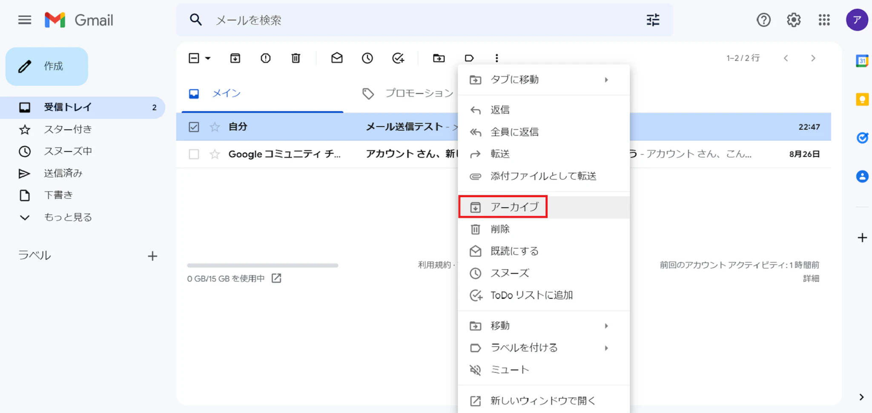Expand もっと見る in the sidebar

pyautogui.click(x=67, y=218)
